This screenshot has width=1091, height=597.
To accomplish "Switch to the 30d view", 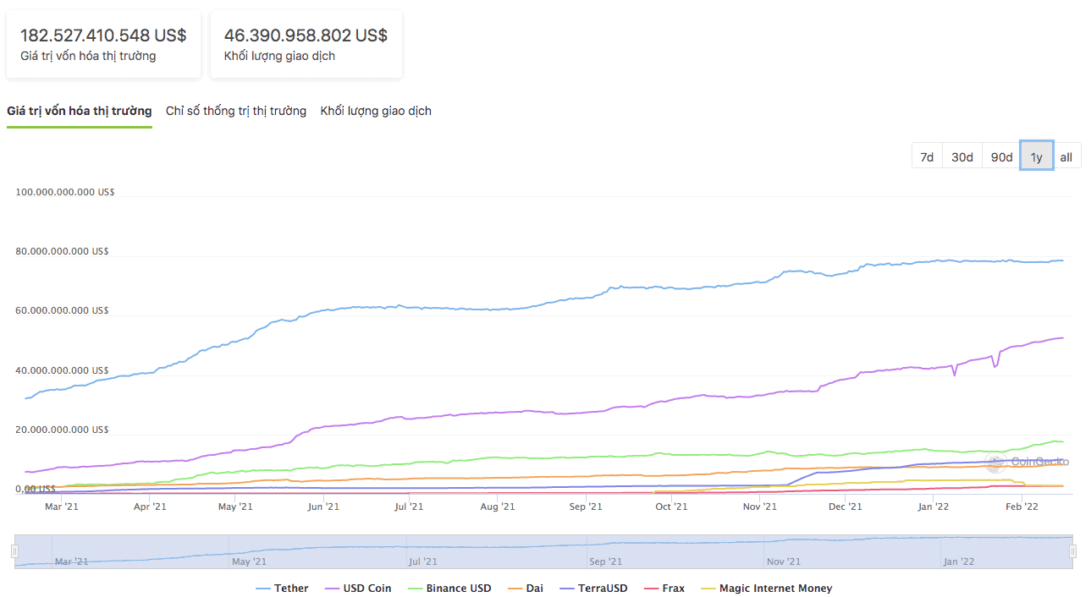I will coord(962,156).
